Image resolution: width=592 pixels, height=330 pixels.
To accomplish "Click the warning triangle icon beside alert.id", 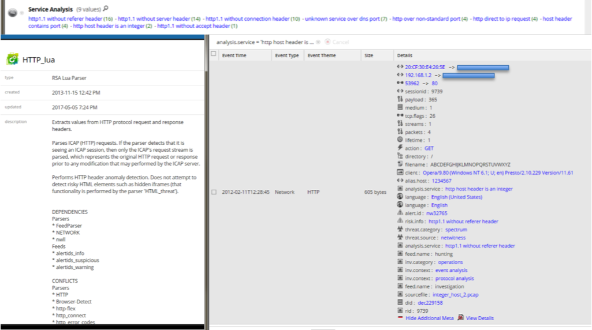I will [400, 213].
